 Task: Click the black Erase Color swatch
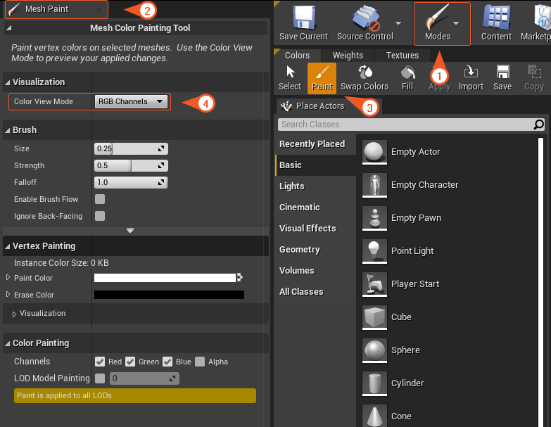pyautogui.click(x=169, y=295)
